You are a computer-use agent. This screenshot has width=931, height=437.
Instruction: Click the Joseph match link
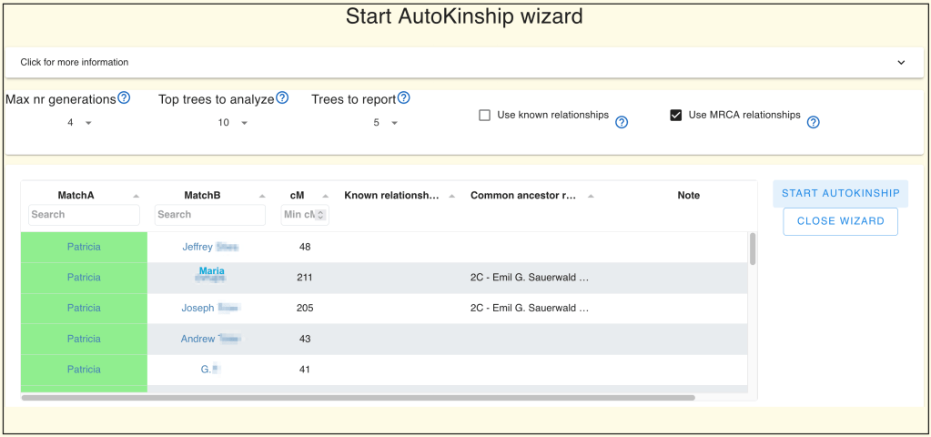[x=198, y=309]
